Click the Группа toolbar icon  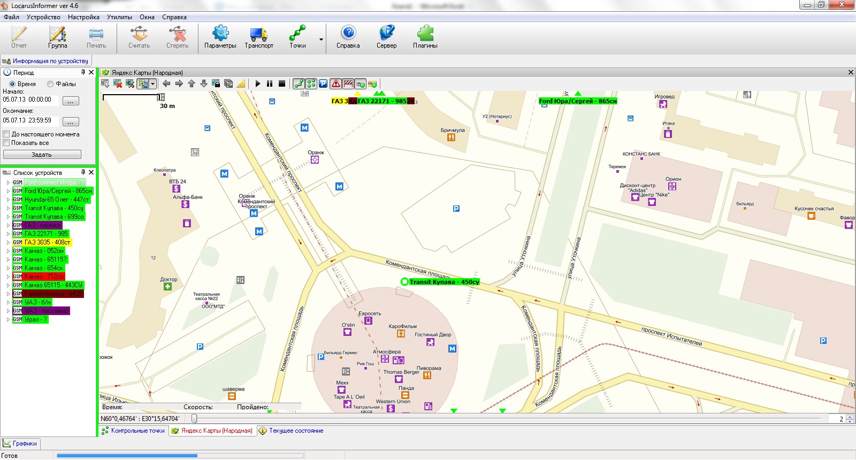pyautogui.click(x=58, y=37)
